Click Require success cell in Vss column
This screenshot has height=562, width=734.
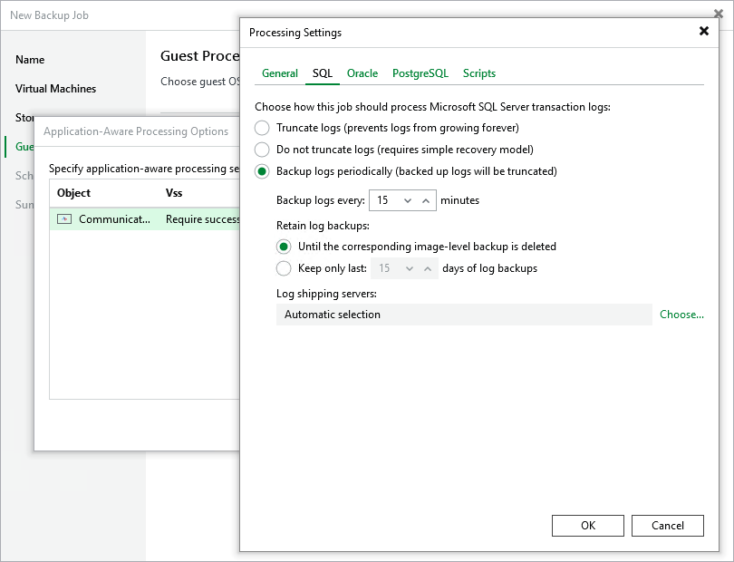(202, 219)
